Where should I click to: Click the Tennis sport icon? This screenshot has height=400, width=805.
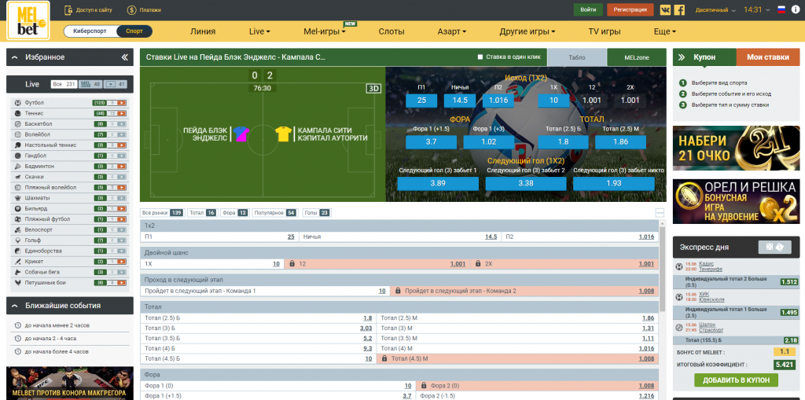(x=18, y=113)
